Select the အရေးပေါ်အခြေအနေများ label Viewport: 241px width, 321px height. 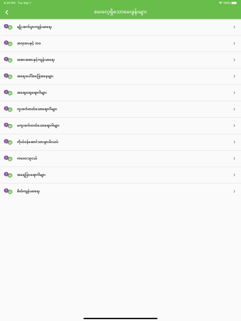click(35, 76)
